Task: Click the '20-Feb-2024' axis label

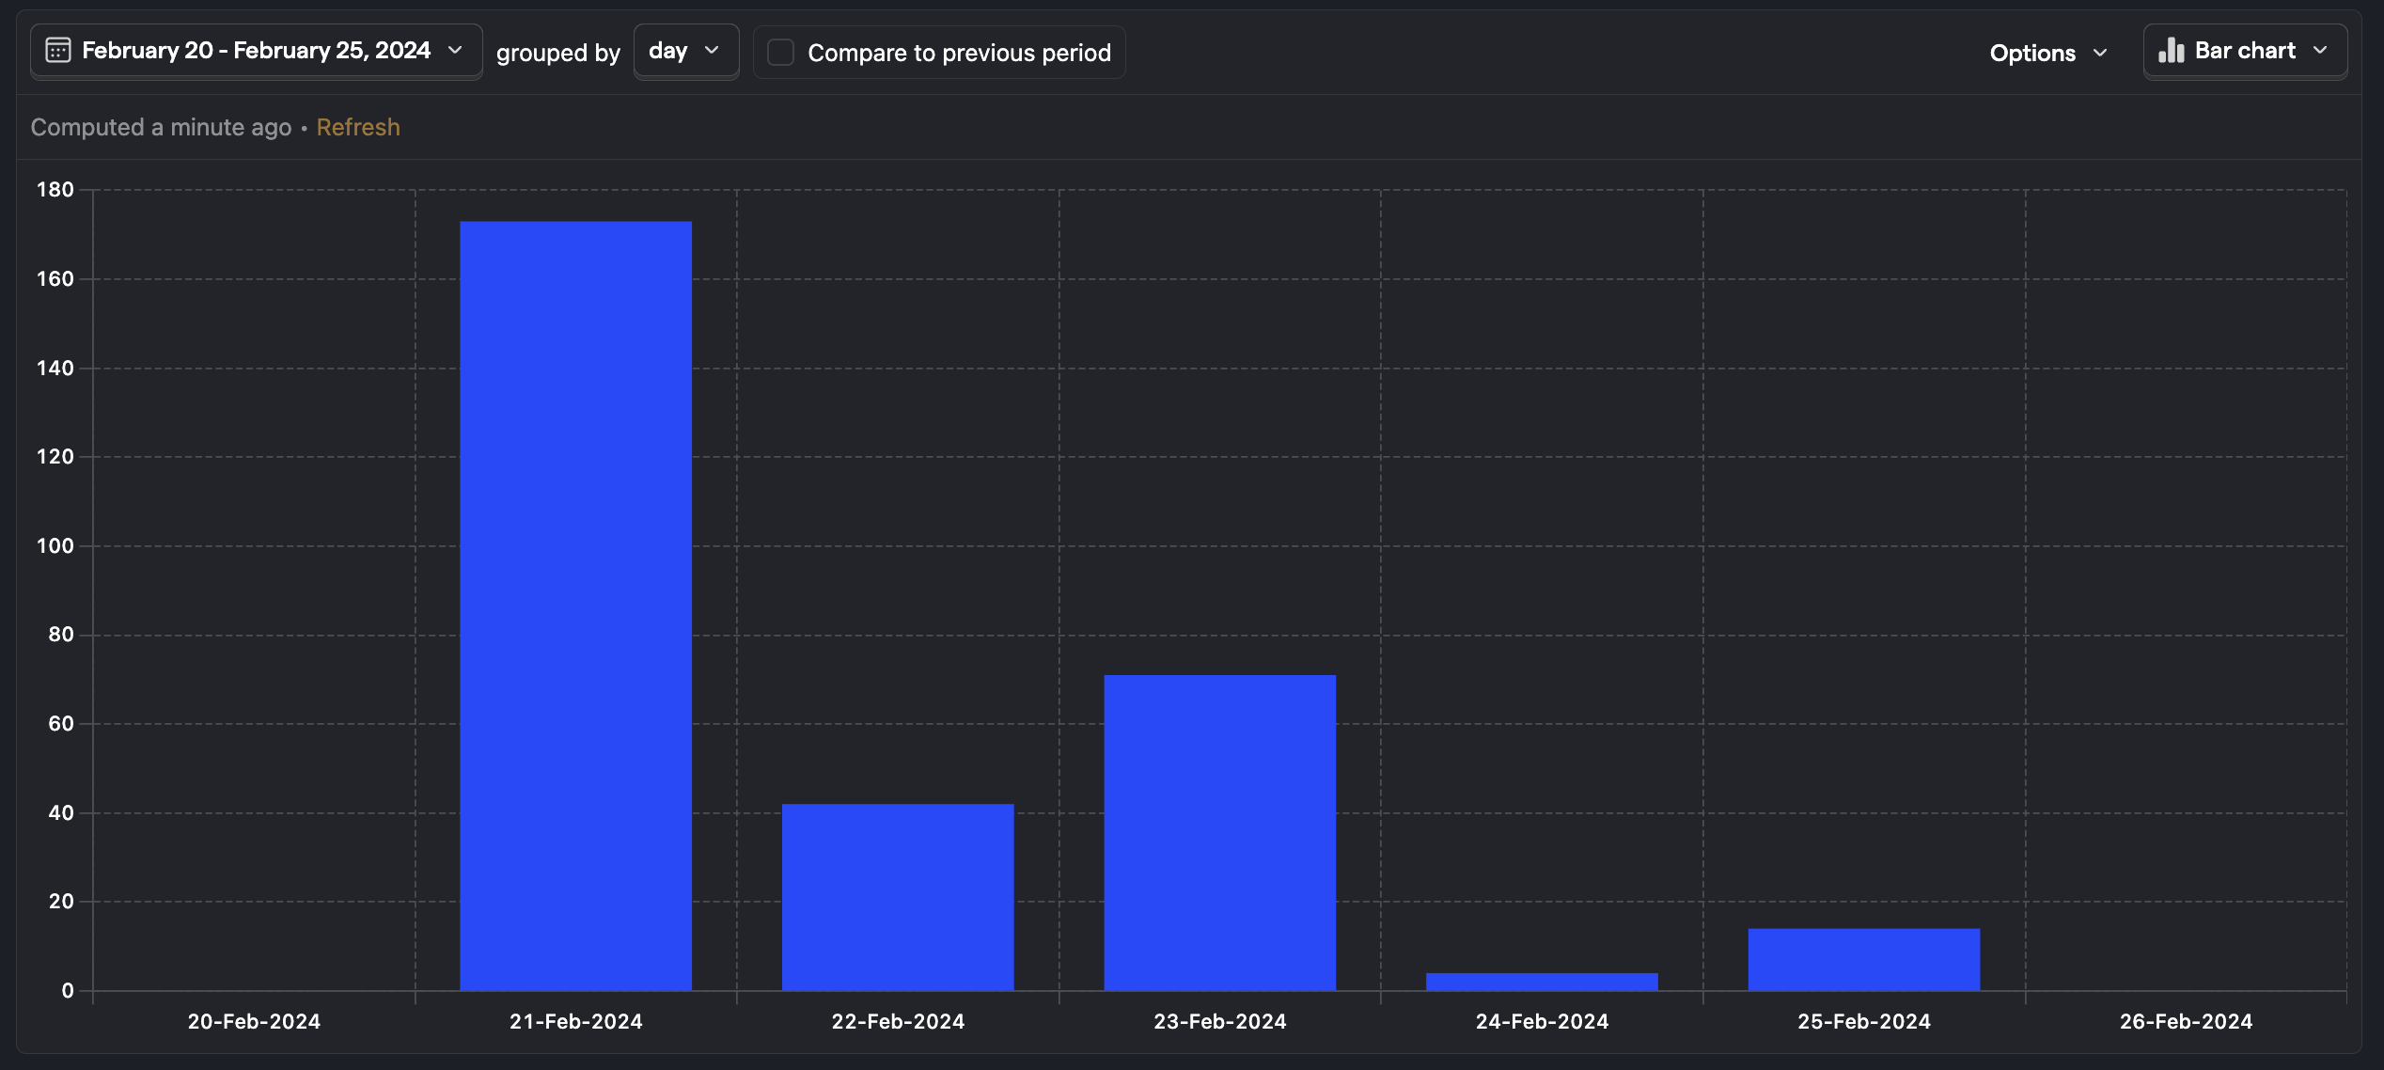Action: (x=254, y=1021)
